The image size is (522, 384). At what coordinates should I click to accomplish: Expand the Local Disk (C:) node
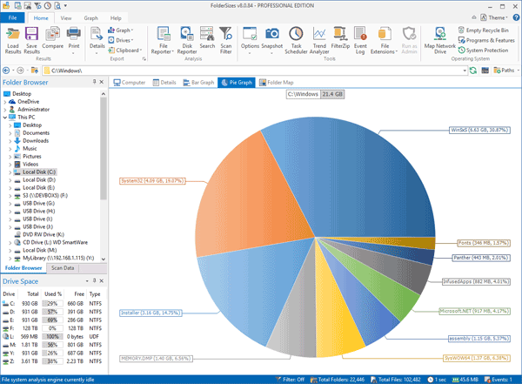10,172
